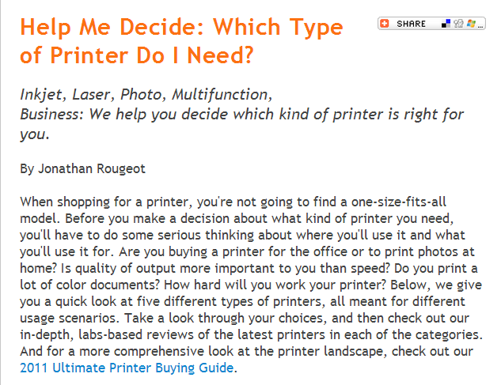The height and width of the screenshot is (385, 501).
Task: Open more share options via ellipsis
Action: [x=480, y=26]
